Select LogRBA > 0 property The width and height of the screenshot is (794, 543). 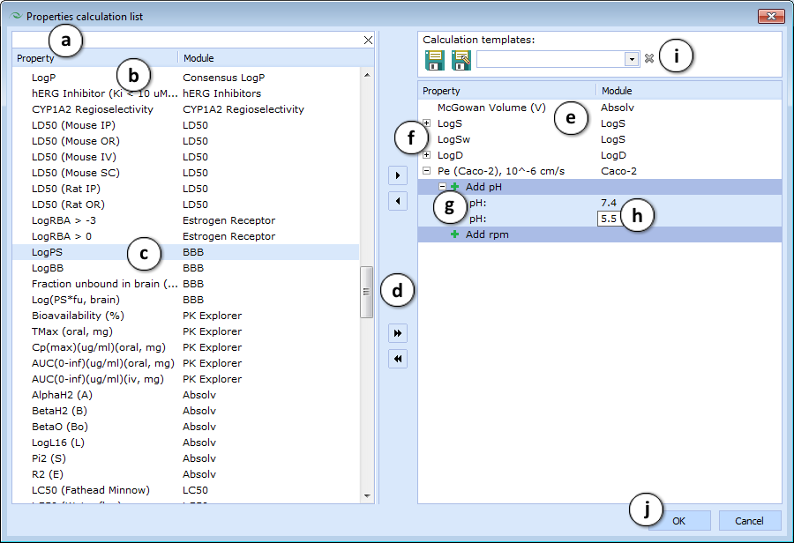click(x=186, y=236)
